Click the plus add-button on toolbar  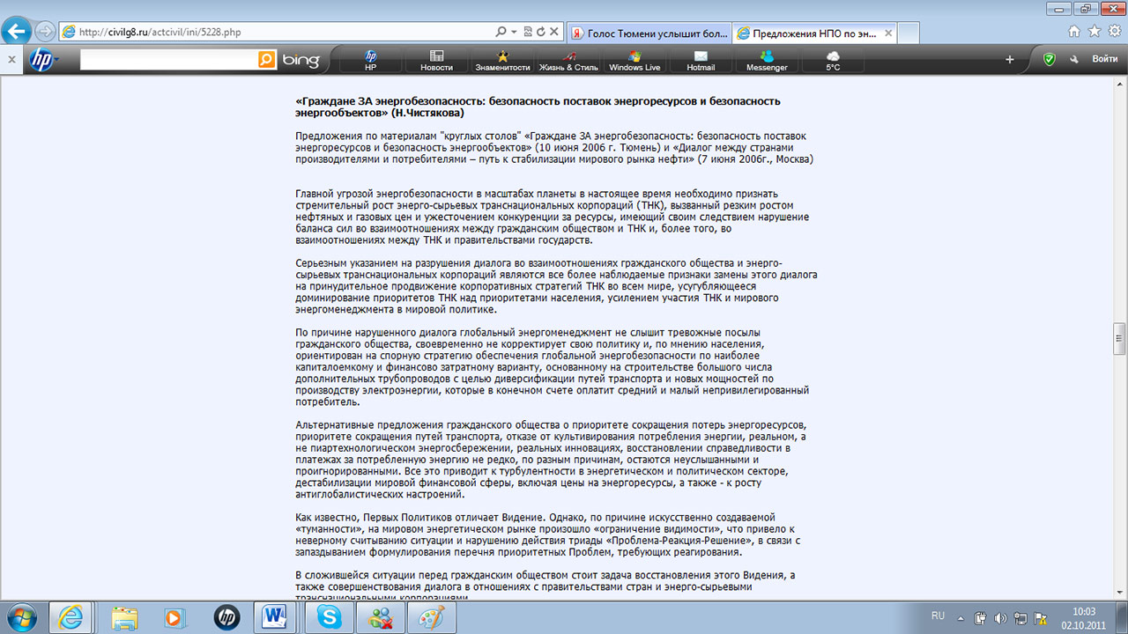coord(1010,59)
